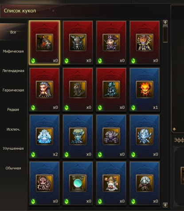This screenshot has height=211, width=184.
Task: Select the glowing crystal orb doll
Action: click(78, 183)
